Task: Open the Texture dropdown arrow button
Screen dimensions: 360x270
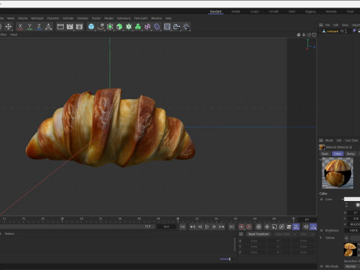Action: click(346, 238)
